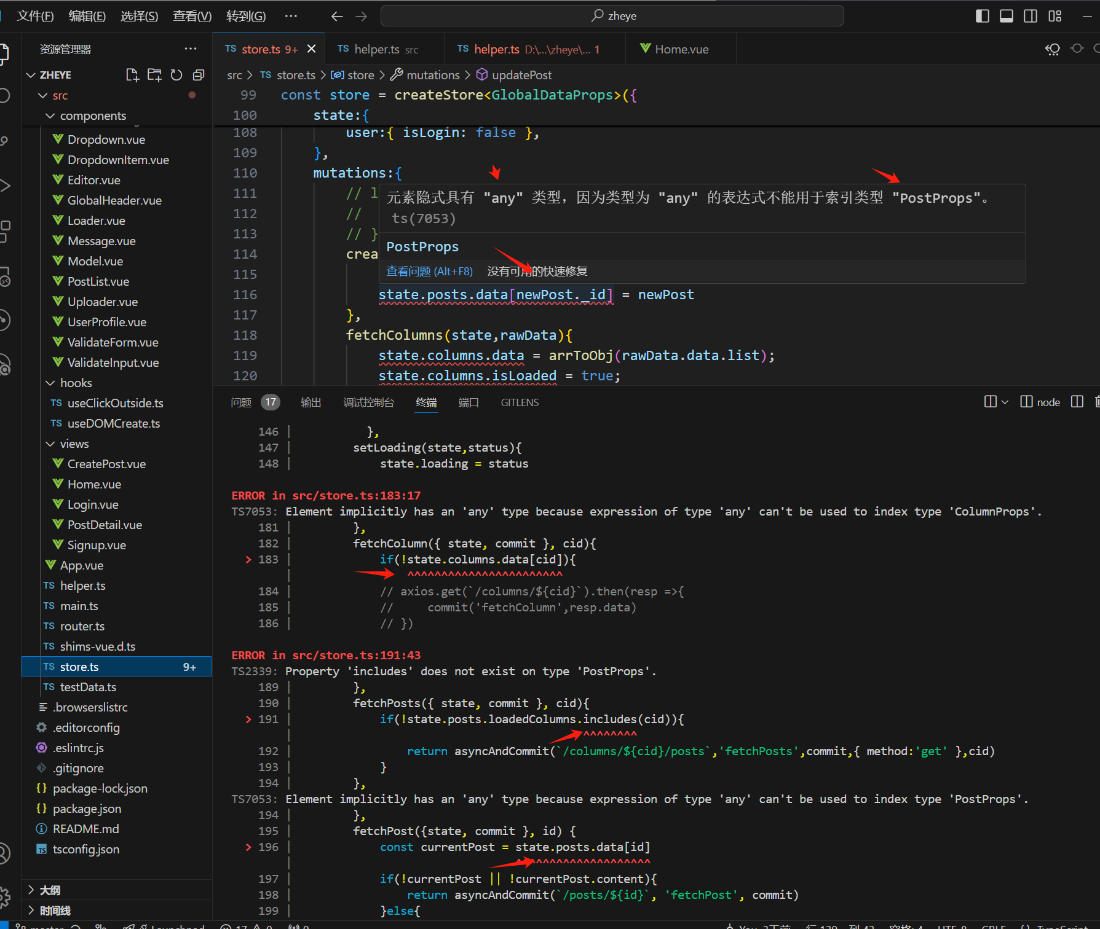Toggle the primary sidebar visibility
Image resolution: width=1100 pixels, height=929 pixels.
(x=983, y=16)
